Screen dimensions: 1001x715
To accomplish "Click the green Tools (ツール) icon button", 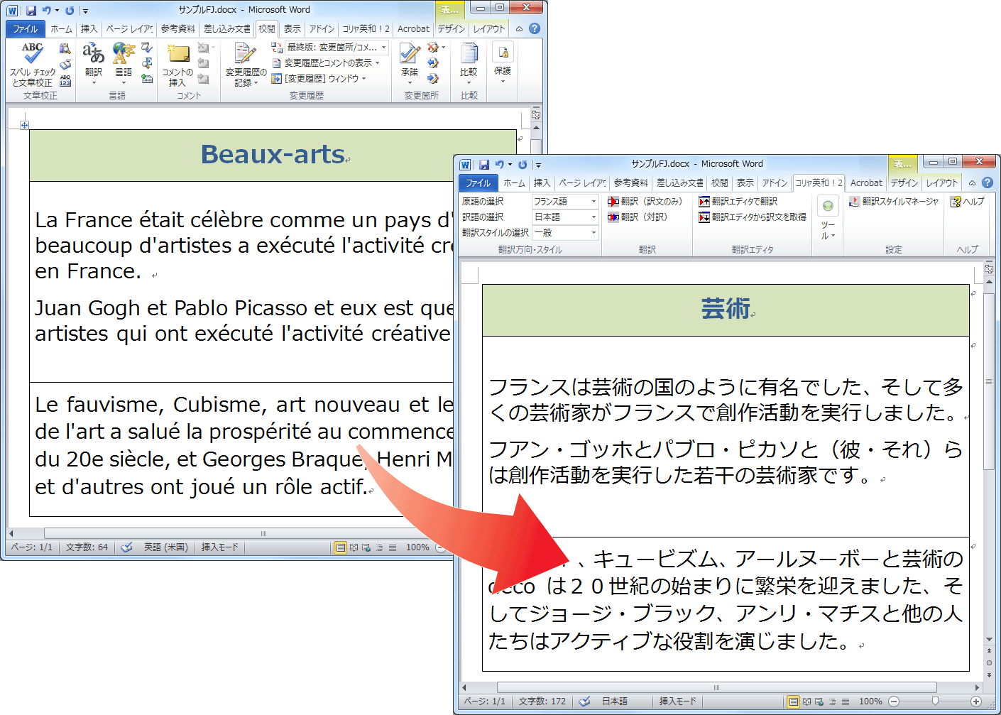I will [x=828, y=206].
